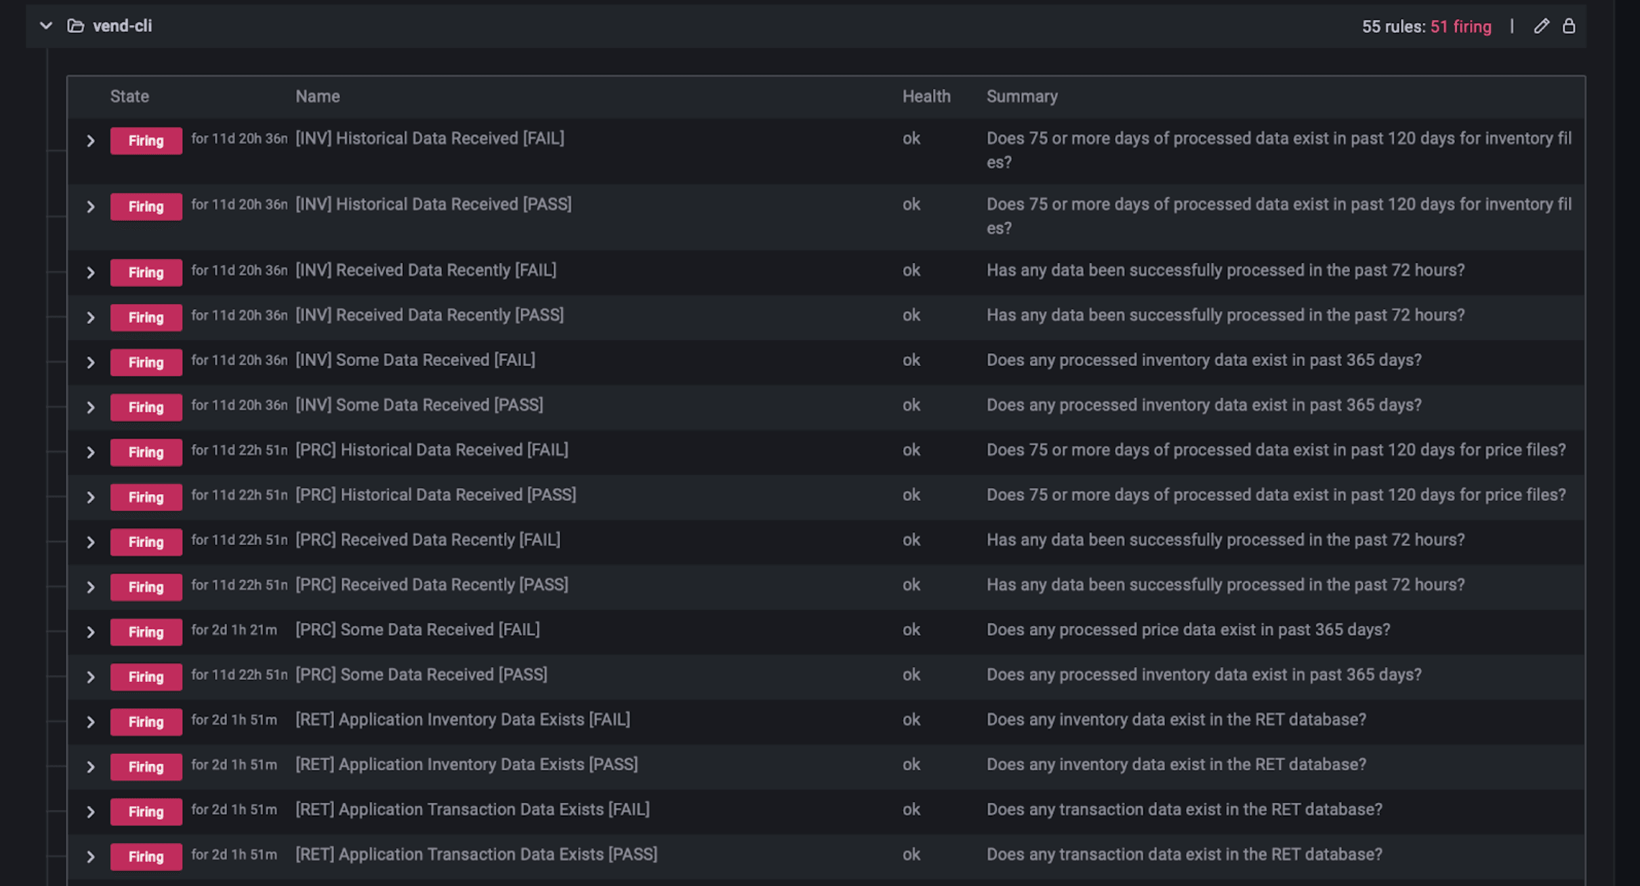The height and width of the screenshot is (886, 1640).
Task: Click the lock icon in vend-cli header
Action: coord(1569,26)
